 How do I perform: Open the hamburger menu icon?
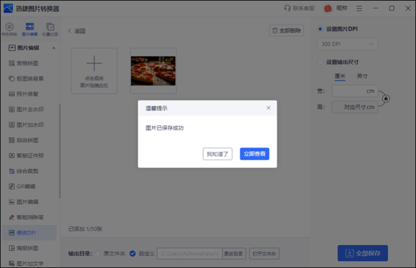pos(359,9)
